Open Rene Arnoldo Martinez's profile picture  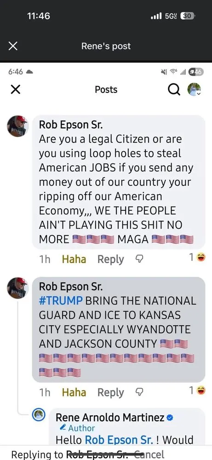click(x=38, y=415)
